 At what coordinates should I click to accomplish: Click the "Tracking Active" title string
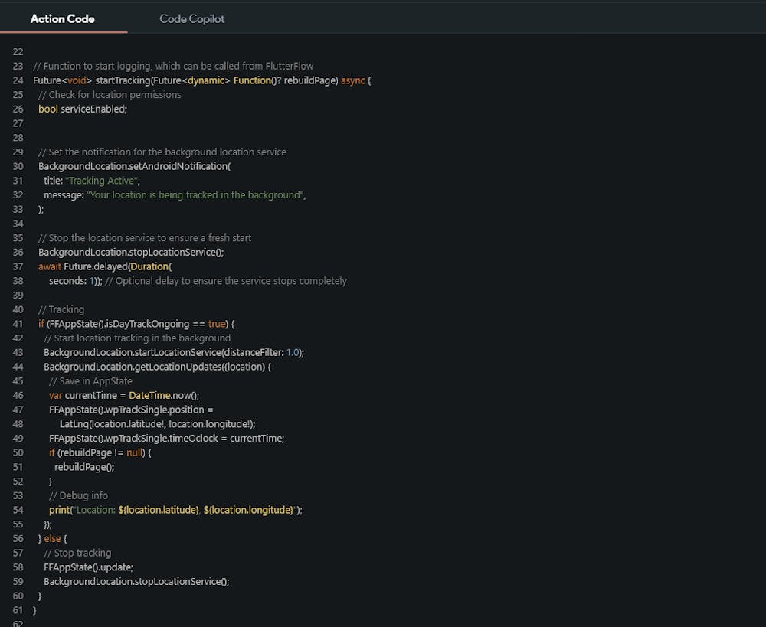coord(104,181)
